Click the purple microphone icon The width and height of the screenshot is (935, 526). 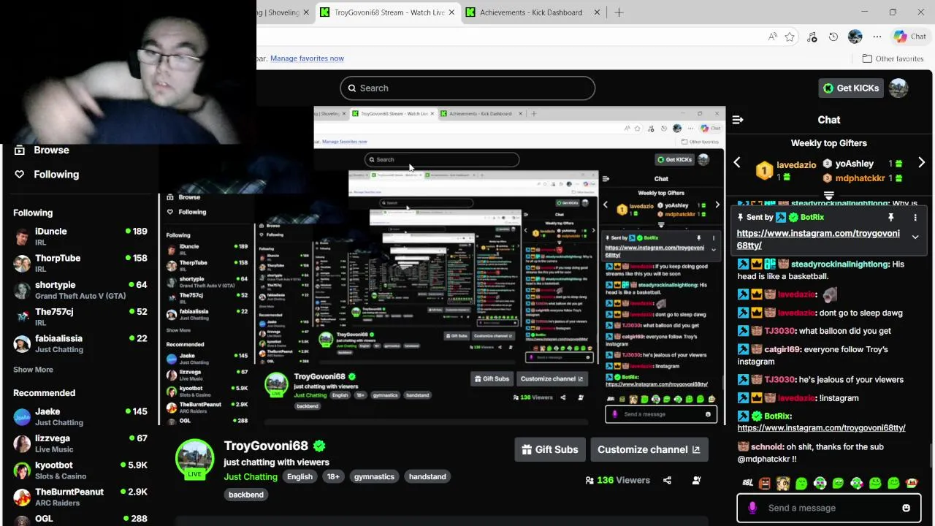tap(752, 508)
